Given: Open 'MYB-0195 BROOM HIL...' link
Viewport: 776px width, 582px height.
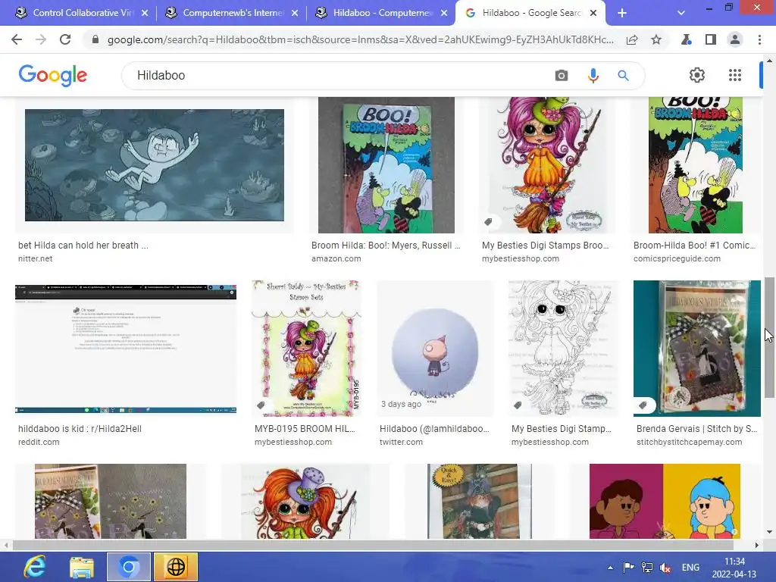Looking at the screenshot, I should point(305,429).
